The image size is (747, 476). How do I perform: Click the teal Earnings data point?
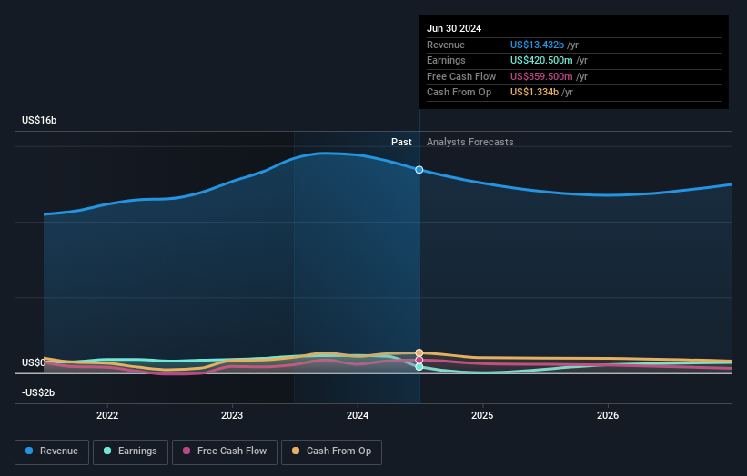419,367
